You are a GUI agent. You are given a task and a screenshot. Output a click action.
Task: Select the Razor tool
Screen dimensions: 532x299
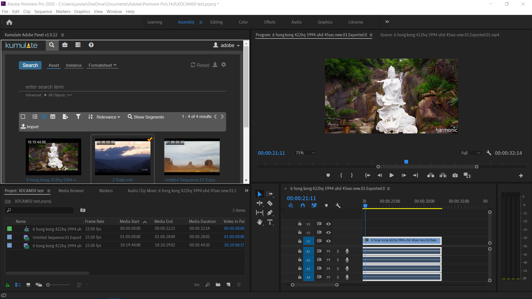pyautogui.click(x=270, y=203)
